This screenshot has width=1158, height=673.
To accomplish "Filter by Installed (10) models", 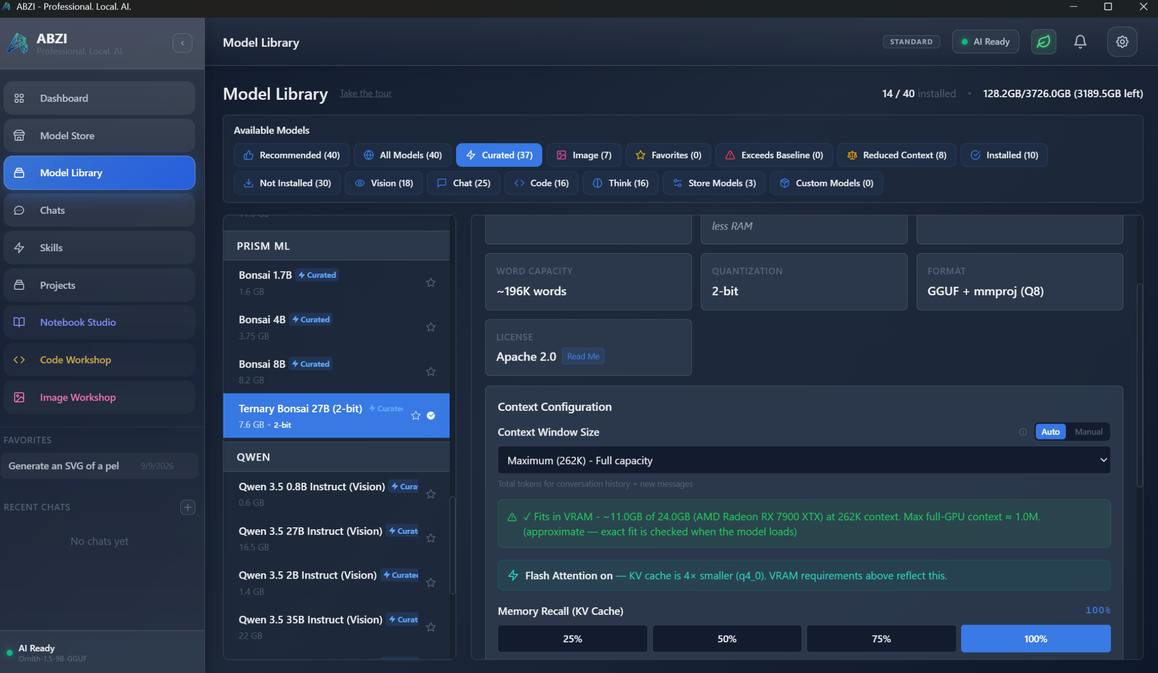I will tap(1004, 155).
